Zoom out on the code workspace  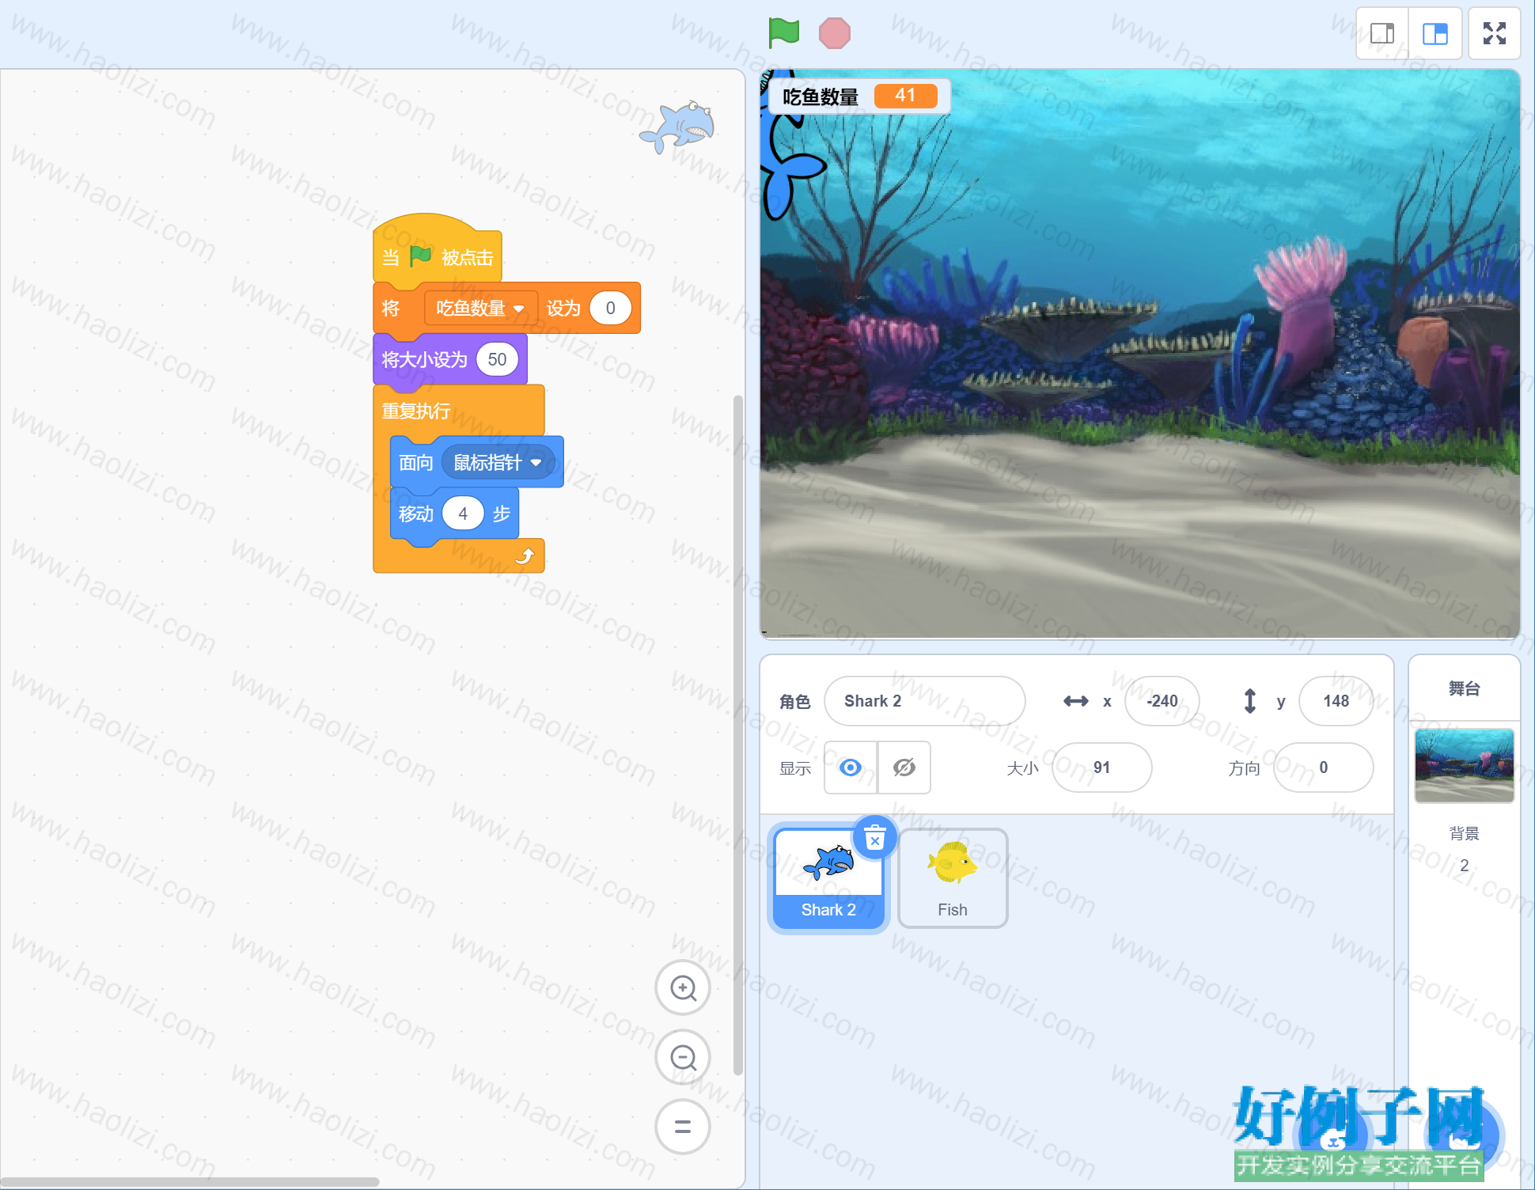(683, 1057)
